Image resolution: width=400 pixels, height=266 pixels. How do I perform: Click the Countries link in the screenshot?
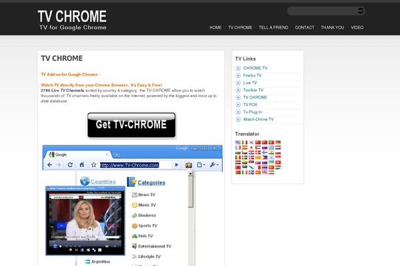point(103,182)
